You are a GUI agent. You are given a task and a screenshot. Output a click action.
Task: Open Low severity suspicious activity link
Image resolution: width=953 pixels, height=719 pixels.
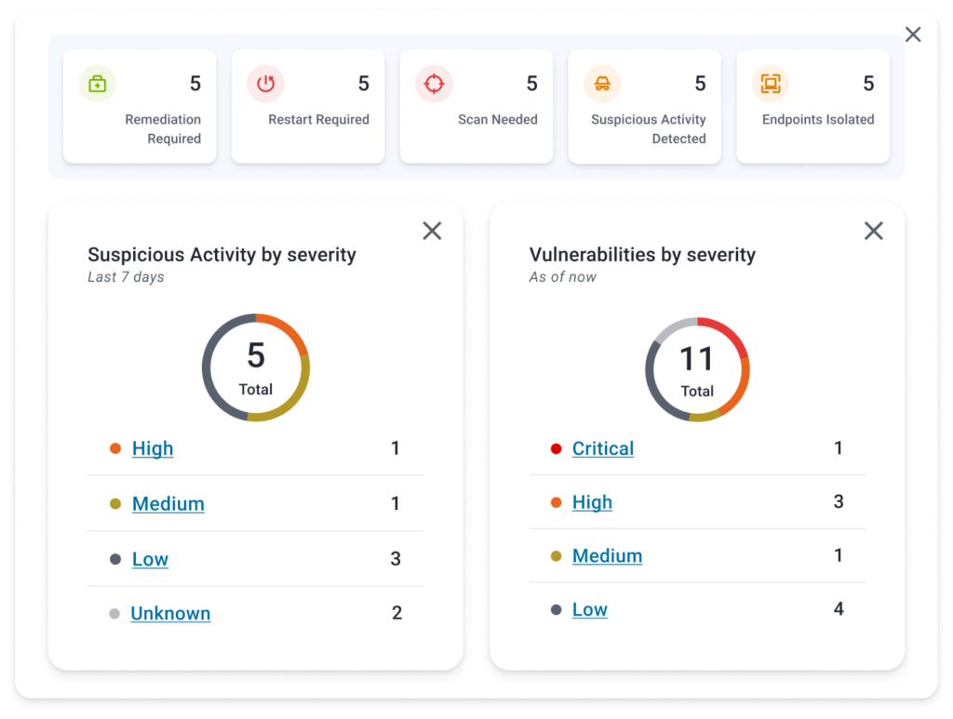[150, 559]
